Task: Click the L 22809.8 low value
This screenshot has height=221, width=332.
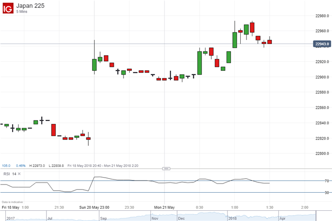Action: pos(56,166)
